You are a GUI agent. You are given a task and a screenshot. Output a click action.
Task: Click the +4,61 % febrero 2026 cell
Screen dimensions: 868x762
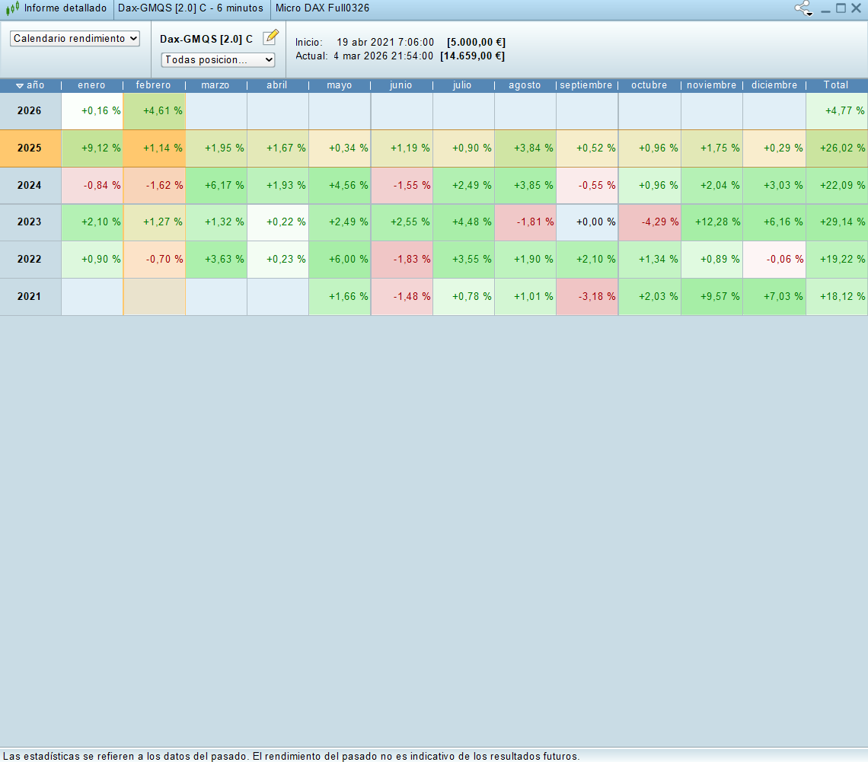154,111
